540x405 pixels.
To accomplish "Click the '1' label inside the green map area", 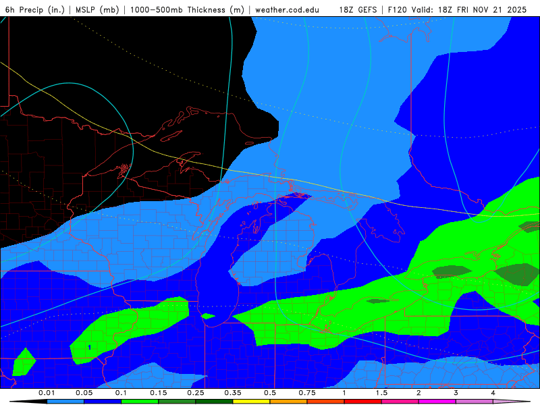I will point(90,348).
